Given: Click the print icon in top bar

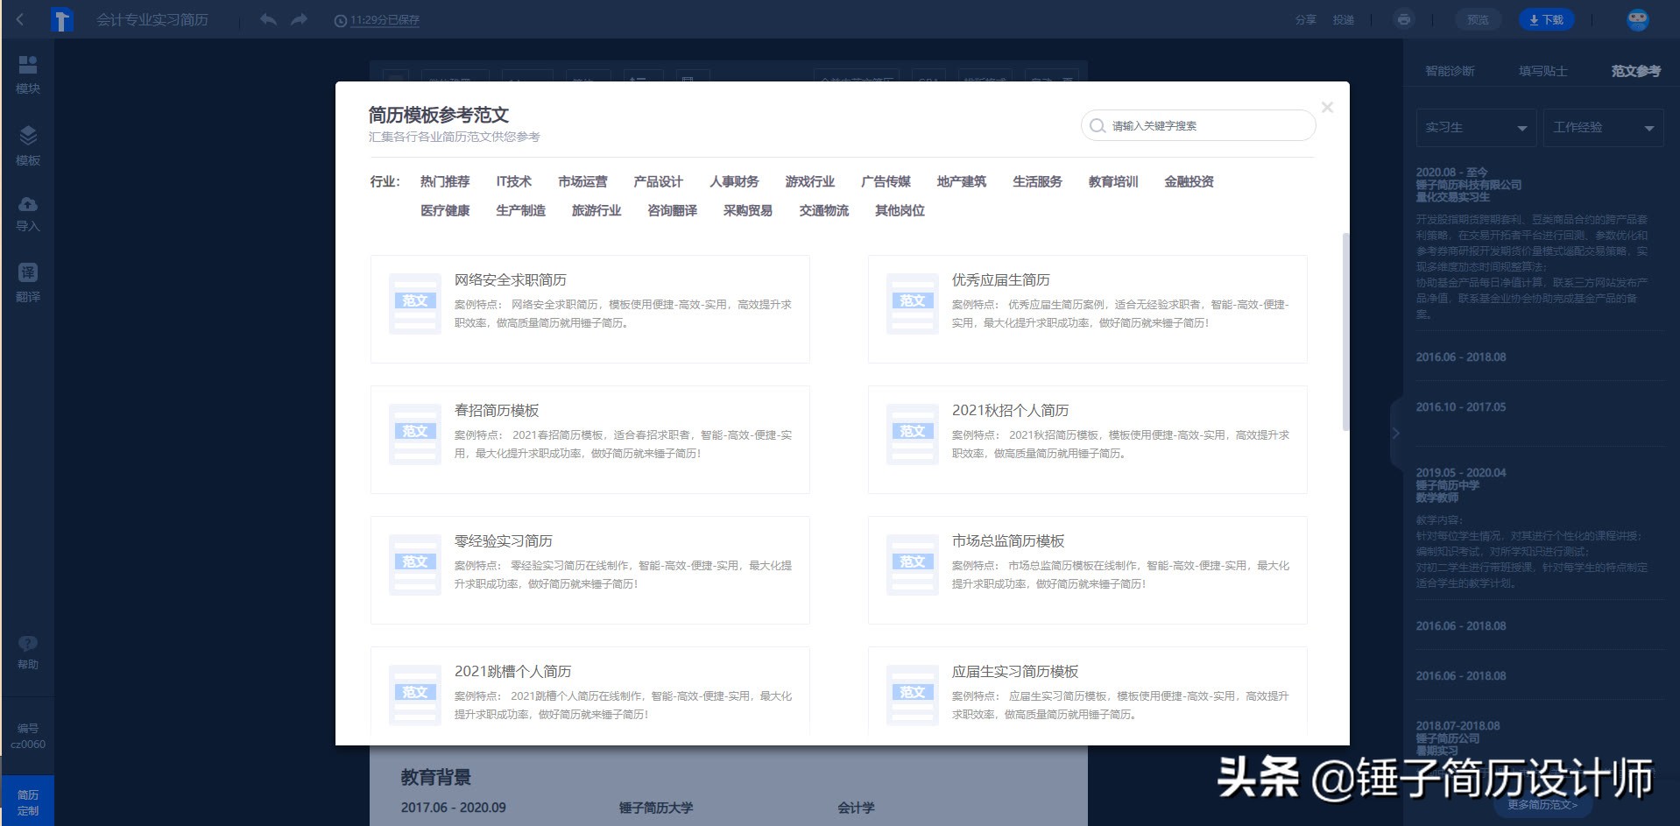Looking at the screenshot, I should coord(1404,19).
